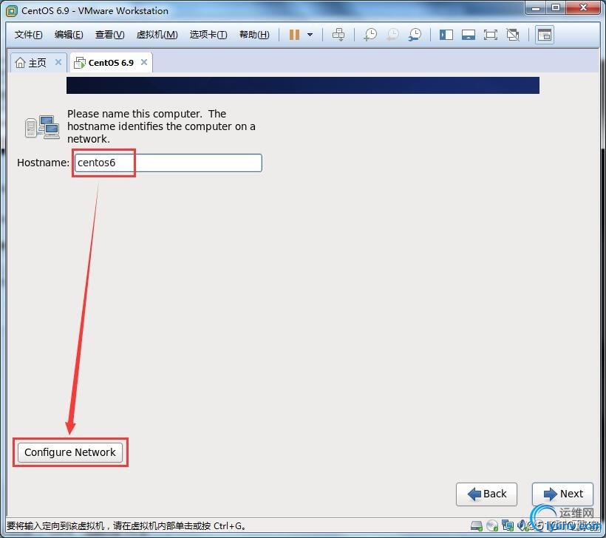Image resolution: width=606 pixels, height=538 pixels.
Task: Close the VMware Workstation window
Action: pos(583,7)
